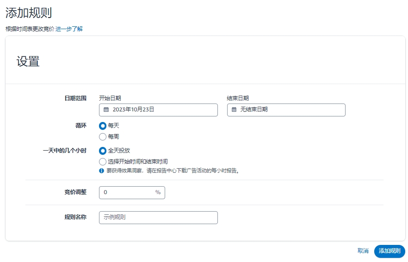408x262 pixels.
Task: Click the end date calendar icon
Action: tap(234, 110)
